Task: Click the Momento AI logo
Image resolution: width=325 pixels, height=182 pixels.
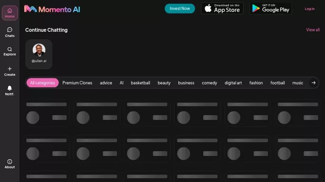Action: tap(52, 9)
